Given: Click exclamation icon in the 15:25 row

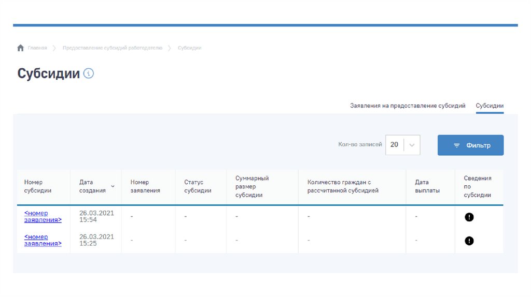Looking at the screenshot, I should pos(469,241).
